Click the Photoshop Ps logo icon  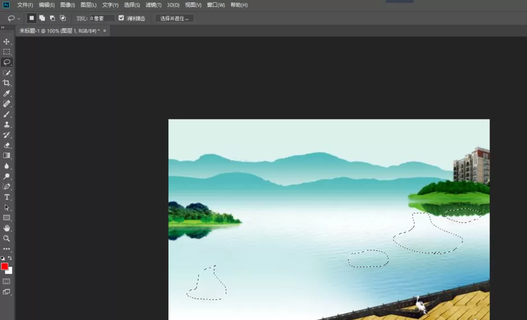[6, 4]
